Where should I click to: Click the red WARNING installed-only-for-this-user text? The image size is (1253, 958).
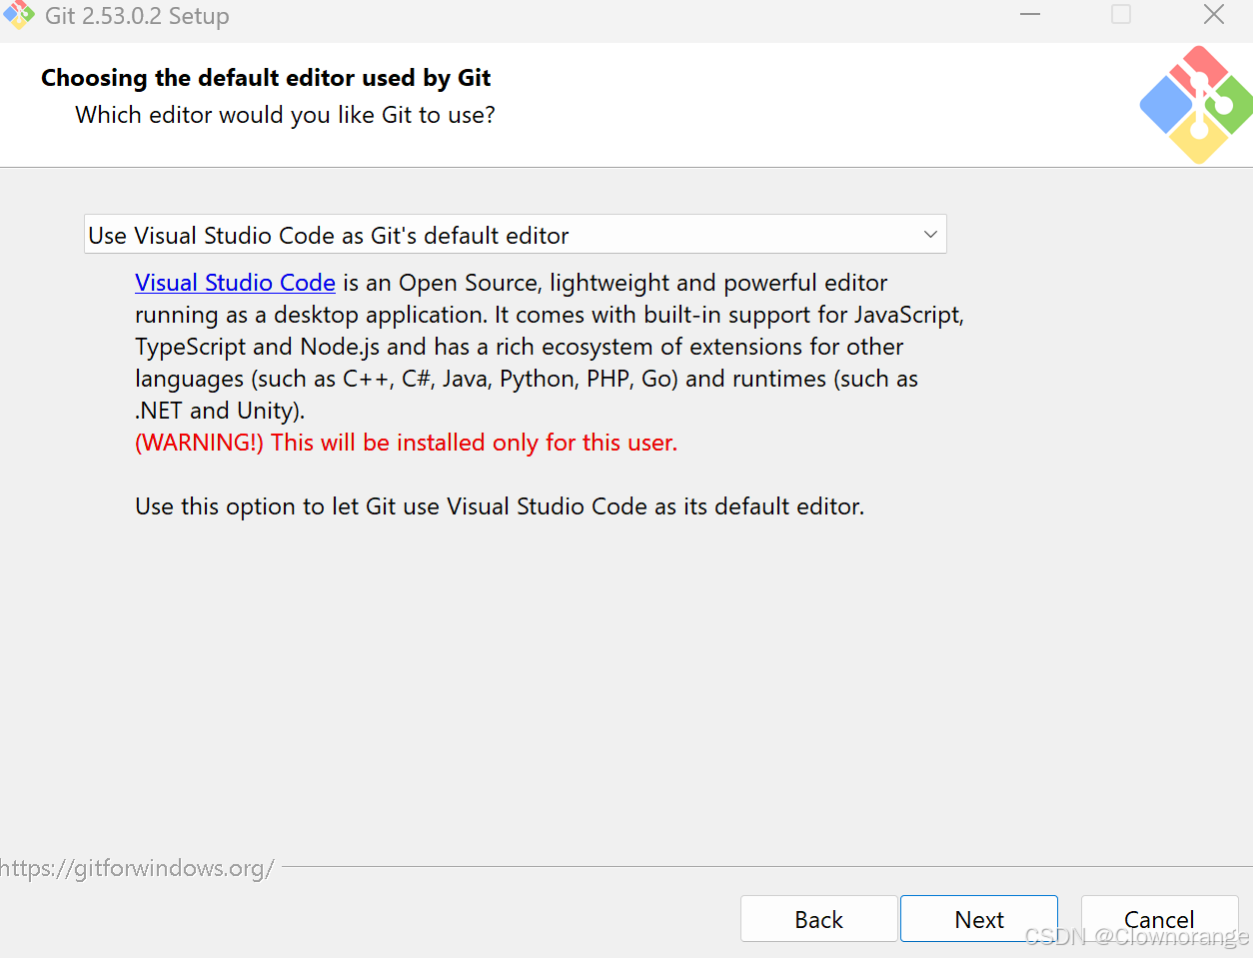[x=406, y=443]
